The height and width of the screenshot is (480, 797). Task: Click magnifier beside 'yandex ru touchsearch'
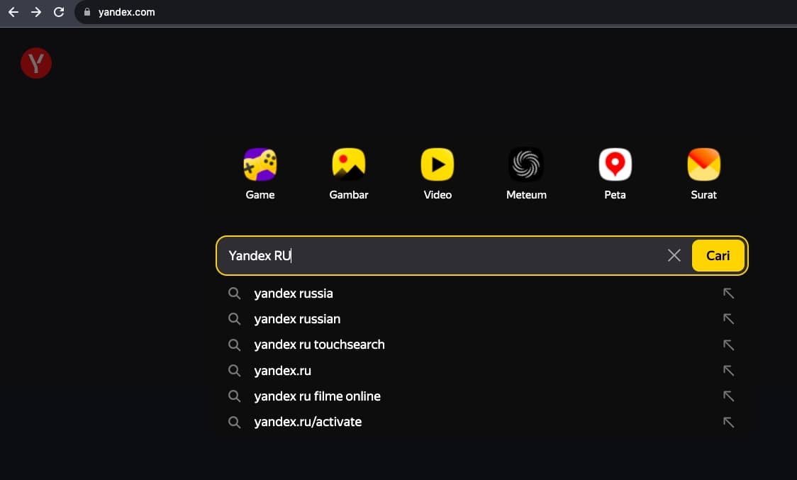click(x=234, y=345)
